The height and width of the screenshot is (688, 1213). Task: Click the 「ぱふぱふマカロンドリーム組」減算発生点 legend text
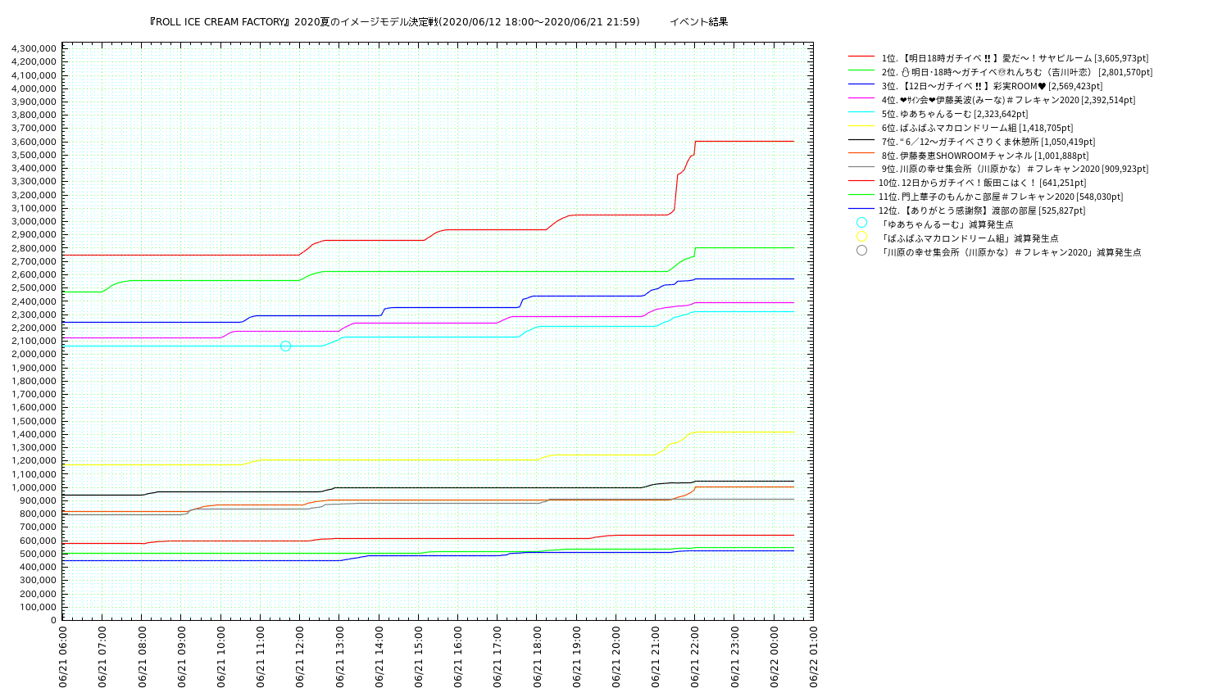[x=970, y=238]
